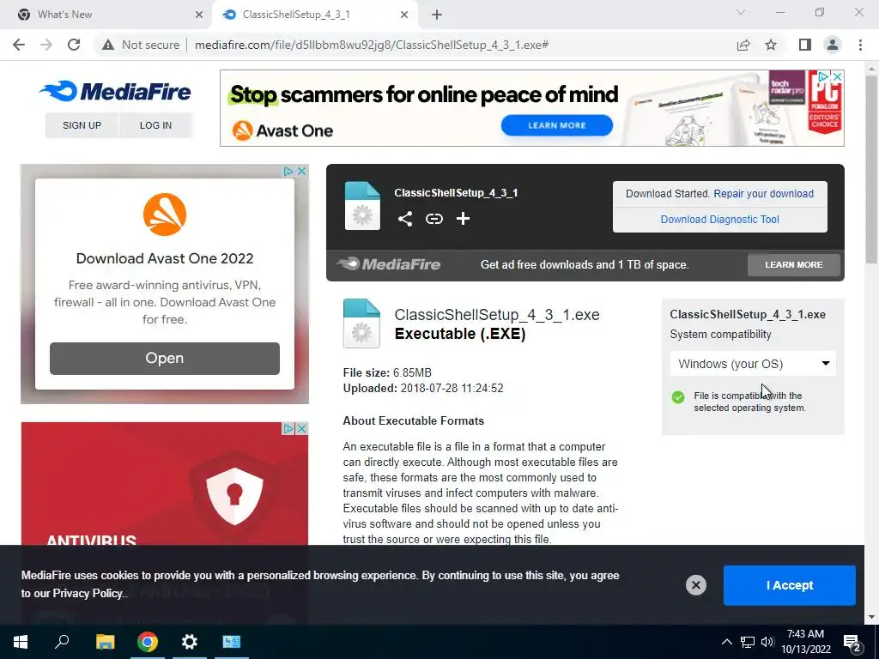The height and width of the screenshot is (659, 879).
Task: Click the orange Avast One logo
Action: point(165,215)
